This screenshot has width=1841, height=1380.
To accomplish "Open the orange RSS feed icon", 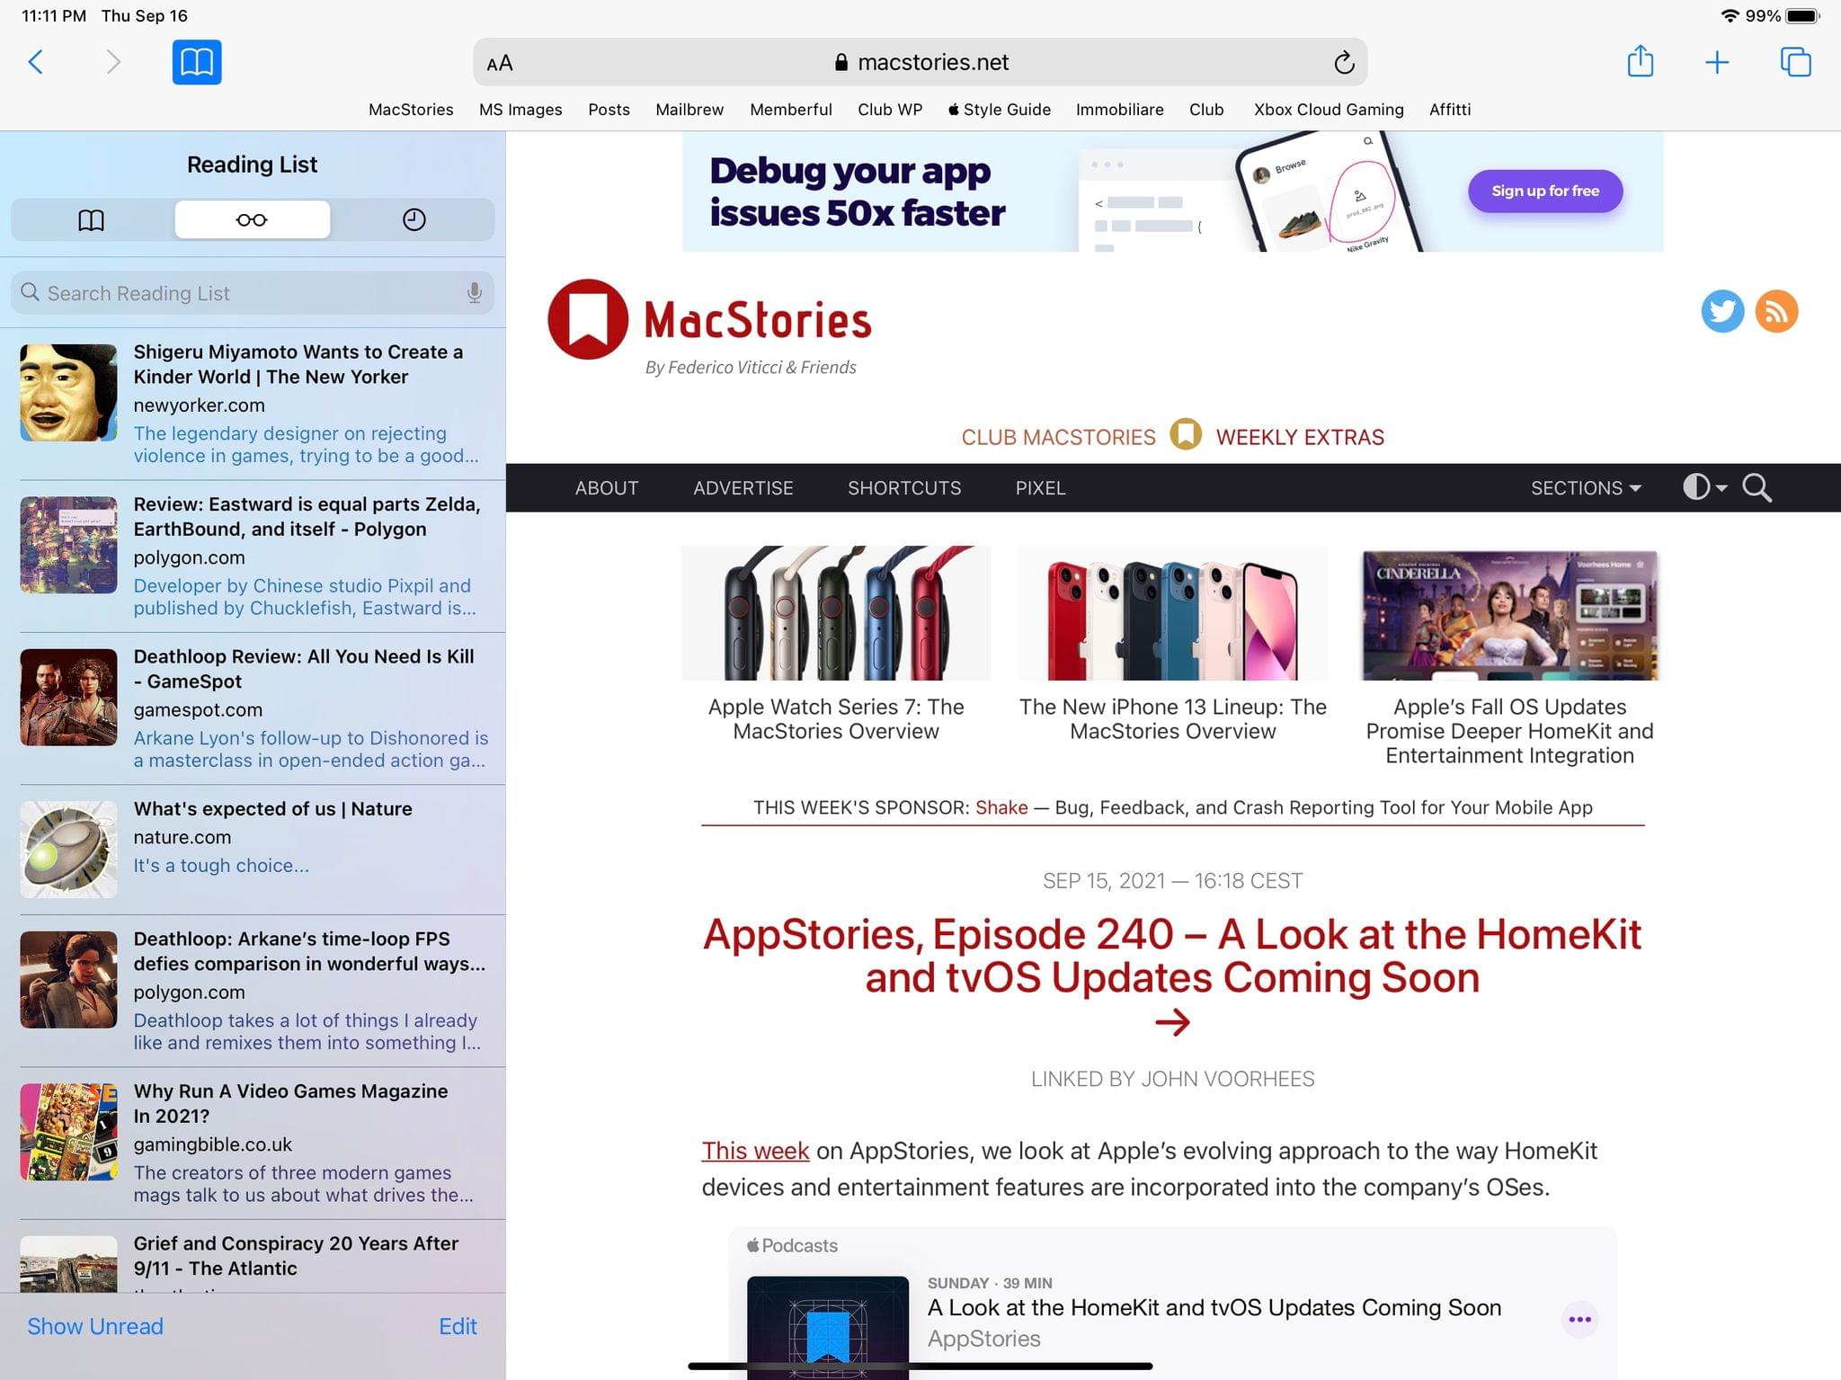I will [1776, 311].
